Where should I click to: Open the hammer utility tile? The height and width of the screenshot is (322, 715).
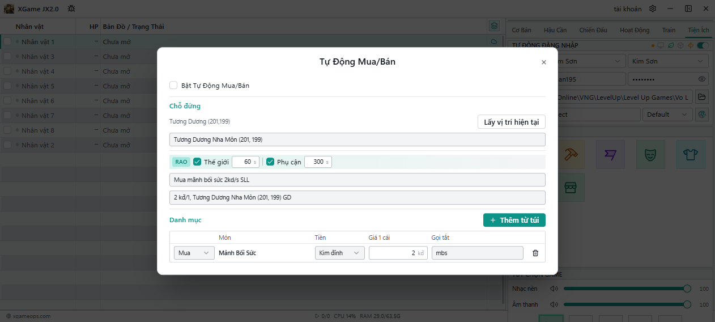[x=570, y=154]
